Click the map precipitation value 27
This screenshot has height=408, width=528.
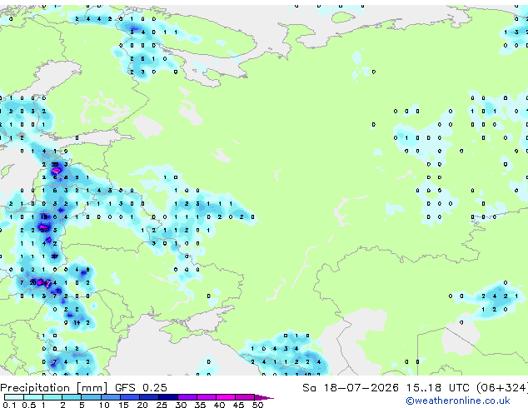click(44, 231)
